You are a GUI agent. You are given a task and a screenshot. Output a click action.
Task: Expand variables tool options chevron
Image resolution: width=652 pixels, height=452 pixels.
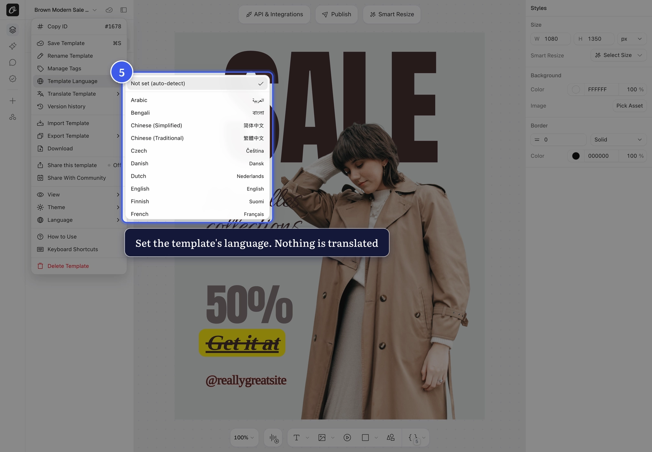[424, 438]
